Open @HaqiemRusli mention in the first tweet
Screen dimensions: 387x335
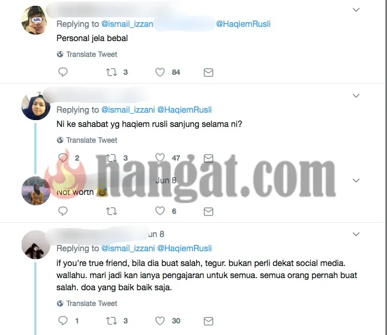[x=244, y=24]
